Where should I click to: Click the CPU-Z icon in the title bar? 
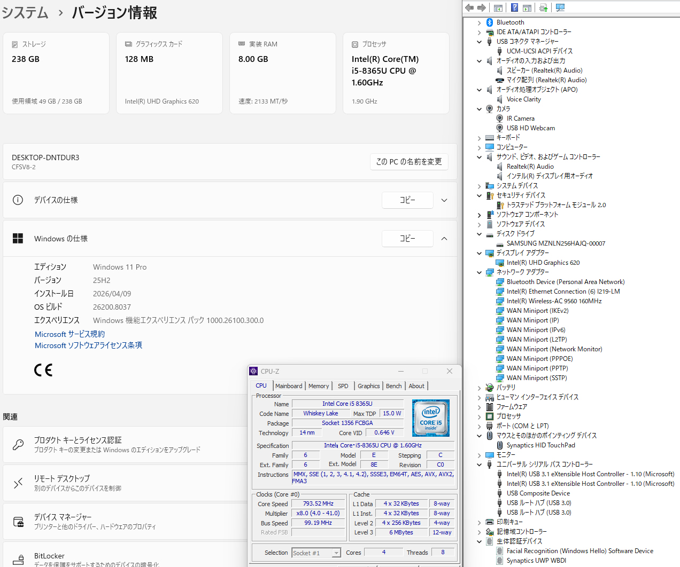(x=253, y=371)
